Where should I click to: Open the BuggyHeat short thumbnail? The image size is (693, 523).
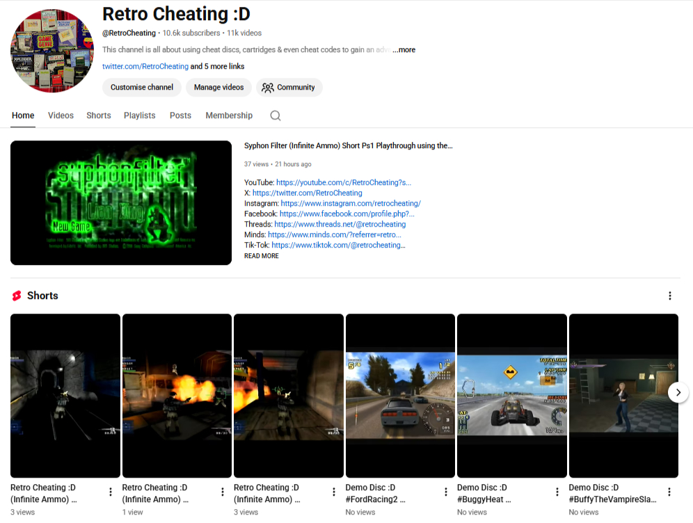(x=512, y=396)
